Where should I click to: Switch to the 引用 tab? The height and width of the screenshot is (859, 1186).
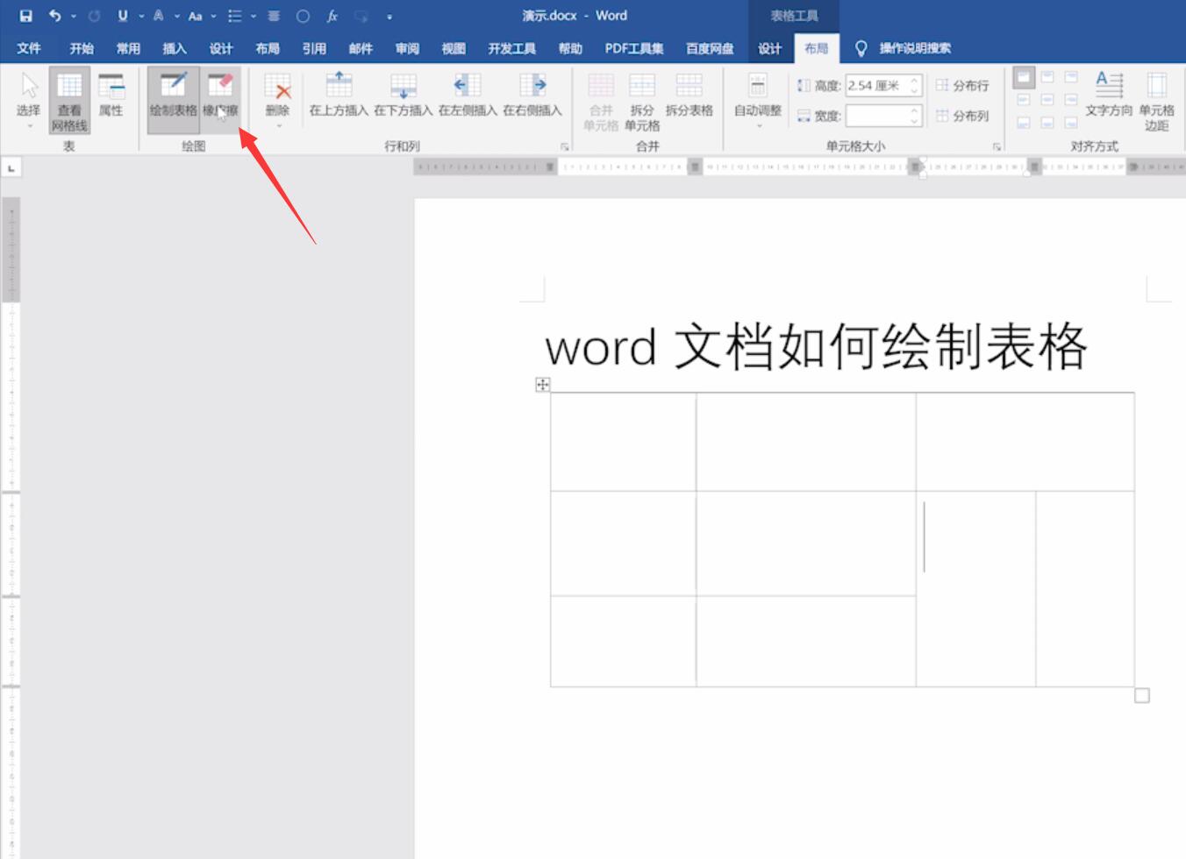click(314, 48)
